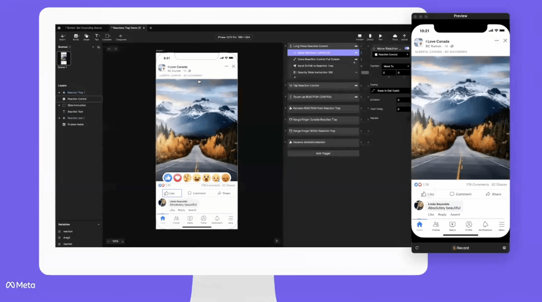The width and height of the screenshot is (542, 302).
Task: Select the Text tool in the toolbar
Action: (x=96, y=37)
